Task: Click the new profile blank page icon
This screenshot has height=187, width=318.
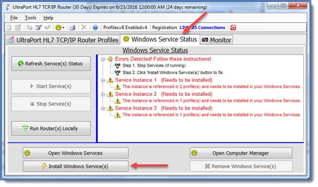Action: tap(9, 28)
